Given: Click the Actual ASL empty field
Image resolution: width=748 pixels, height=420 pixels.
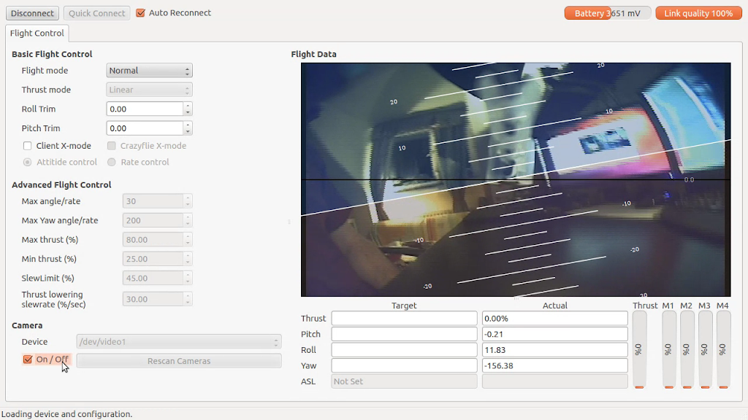Looking at the screenshot, I should point(555,381).
